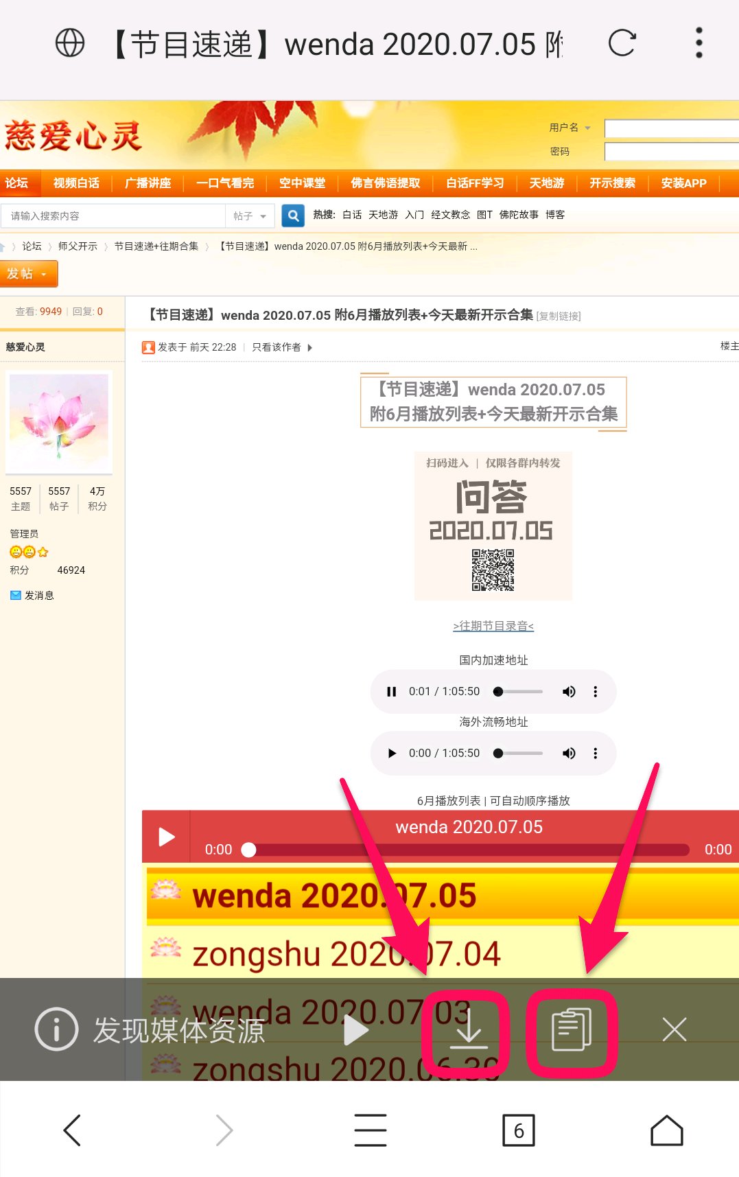Screen dimensions: 739x1177
Task: Open the 空中课堂 nav tab
Action: click(302, 183)
